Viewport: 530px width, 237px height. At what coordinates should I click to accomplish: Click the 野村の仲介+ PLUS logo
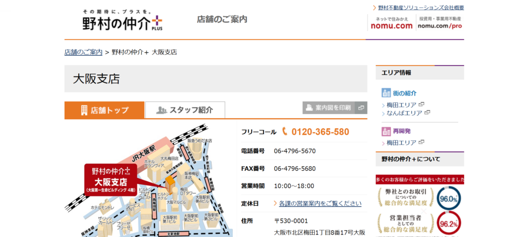click(122, 21)
